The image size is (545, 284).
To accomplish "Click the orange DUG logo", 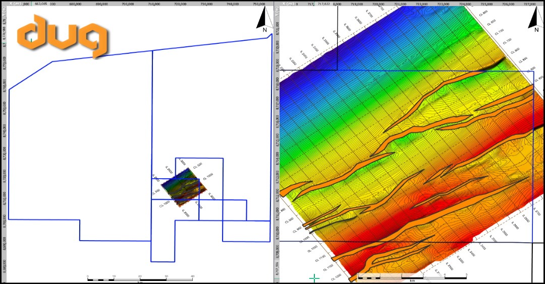I will [63, 35].
